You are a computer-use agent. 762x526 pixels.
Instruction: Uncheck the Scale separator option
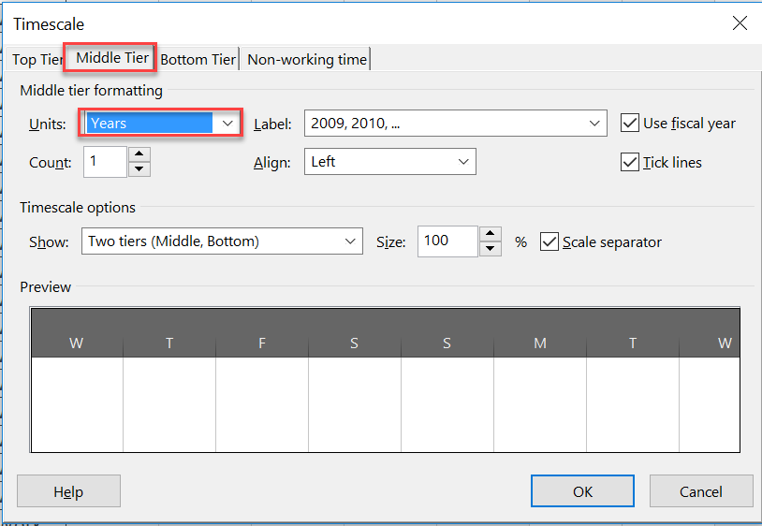point(550,242)
